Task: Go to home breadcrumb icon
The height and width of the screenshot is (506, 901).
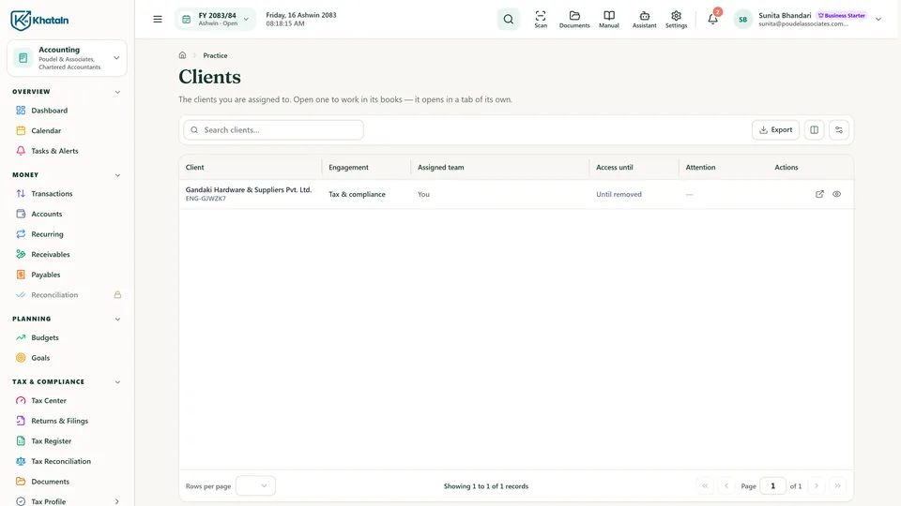Action: click(x=182, y=55)
